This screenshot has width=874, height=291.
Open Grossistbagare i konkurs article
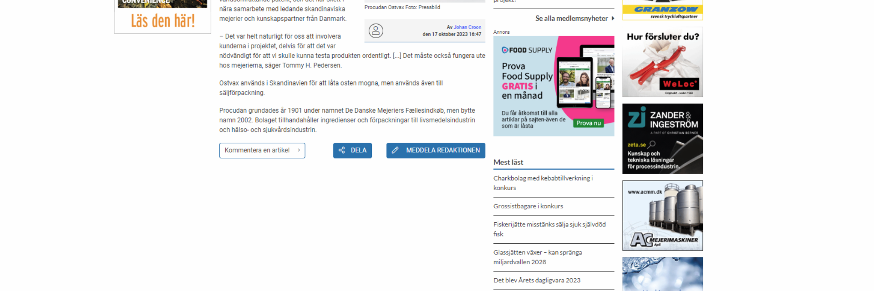click(528, 206)
